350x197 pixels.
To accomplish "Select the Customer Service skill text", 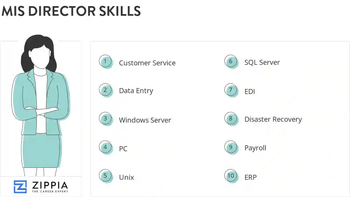I will coord(147,63).
